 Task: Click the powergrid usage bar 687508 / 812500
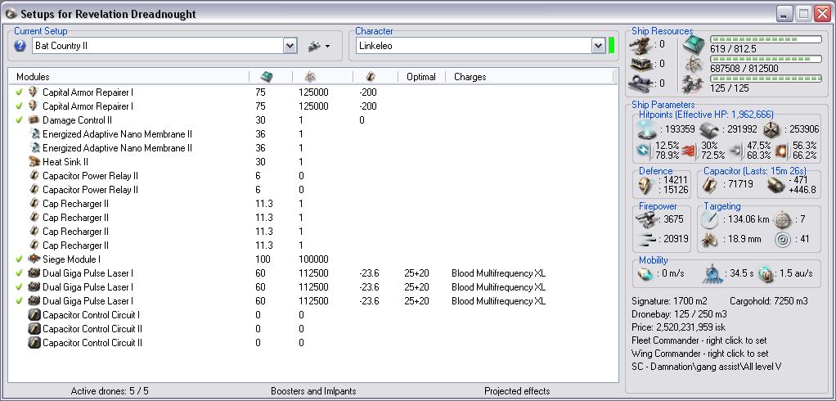(x=766, y=59)
